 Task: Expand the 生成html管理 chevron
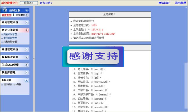point(27,65)
